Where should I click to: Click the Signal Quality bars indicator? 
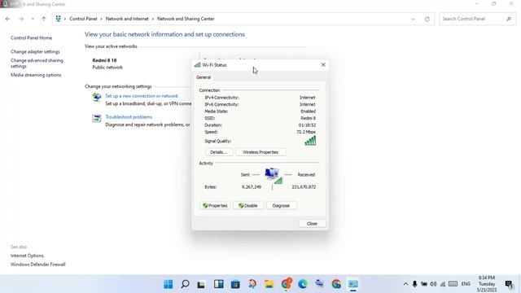(310, 141)
